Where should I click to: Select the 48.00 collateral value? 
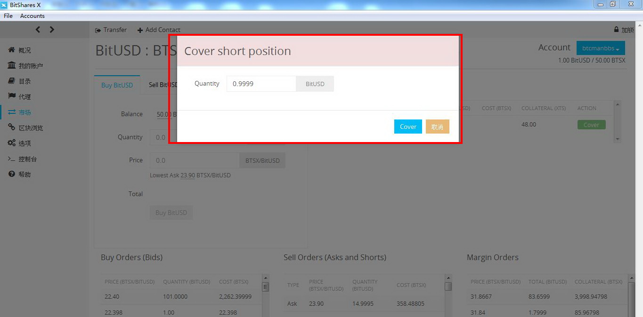click(x=529, y=125)
